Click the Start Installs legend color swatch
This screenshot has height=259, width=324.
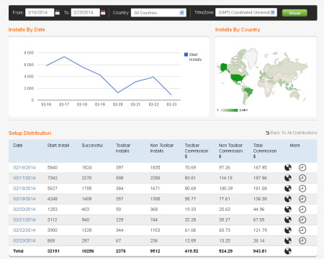pyautogui.click(x=186, y=55)
